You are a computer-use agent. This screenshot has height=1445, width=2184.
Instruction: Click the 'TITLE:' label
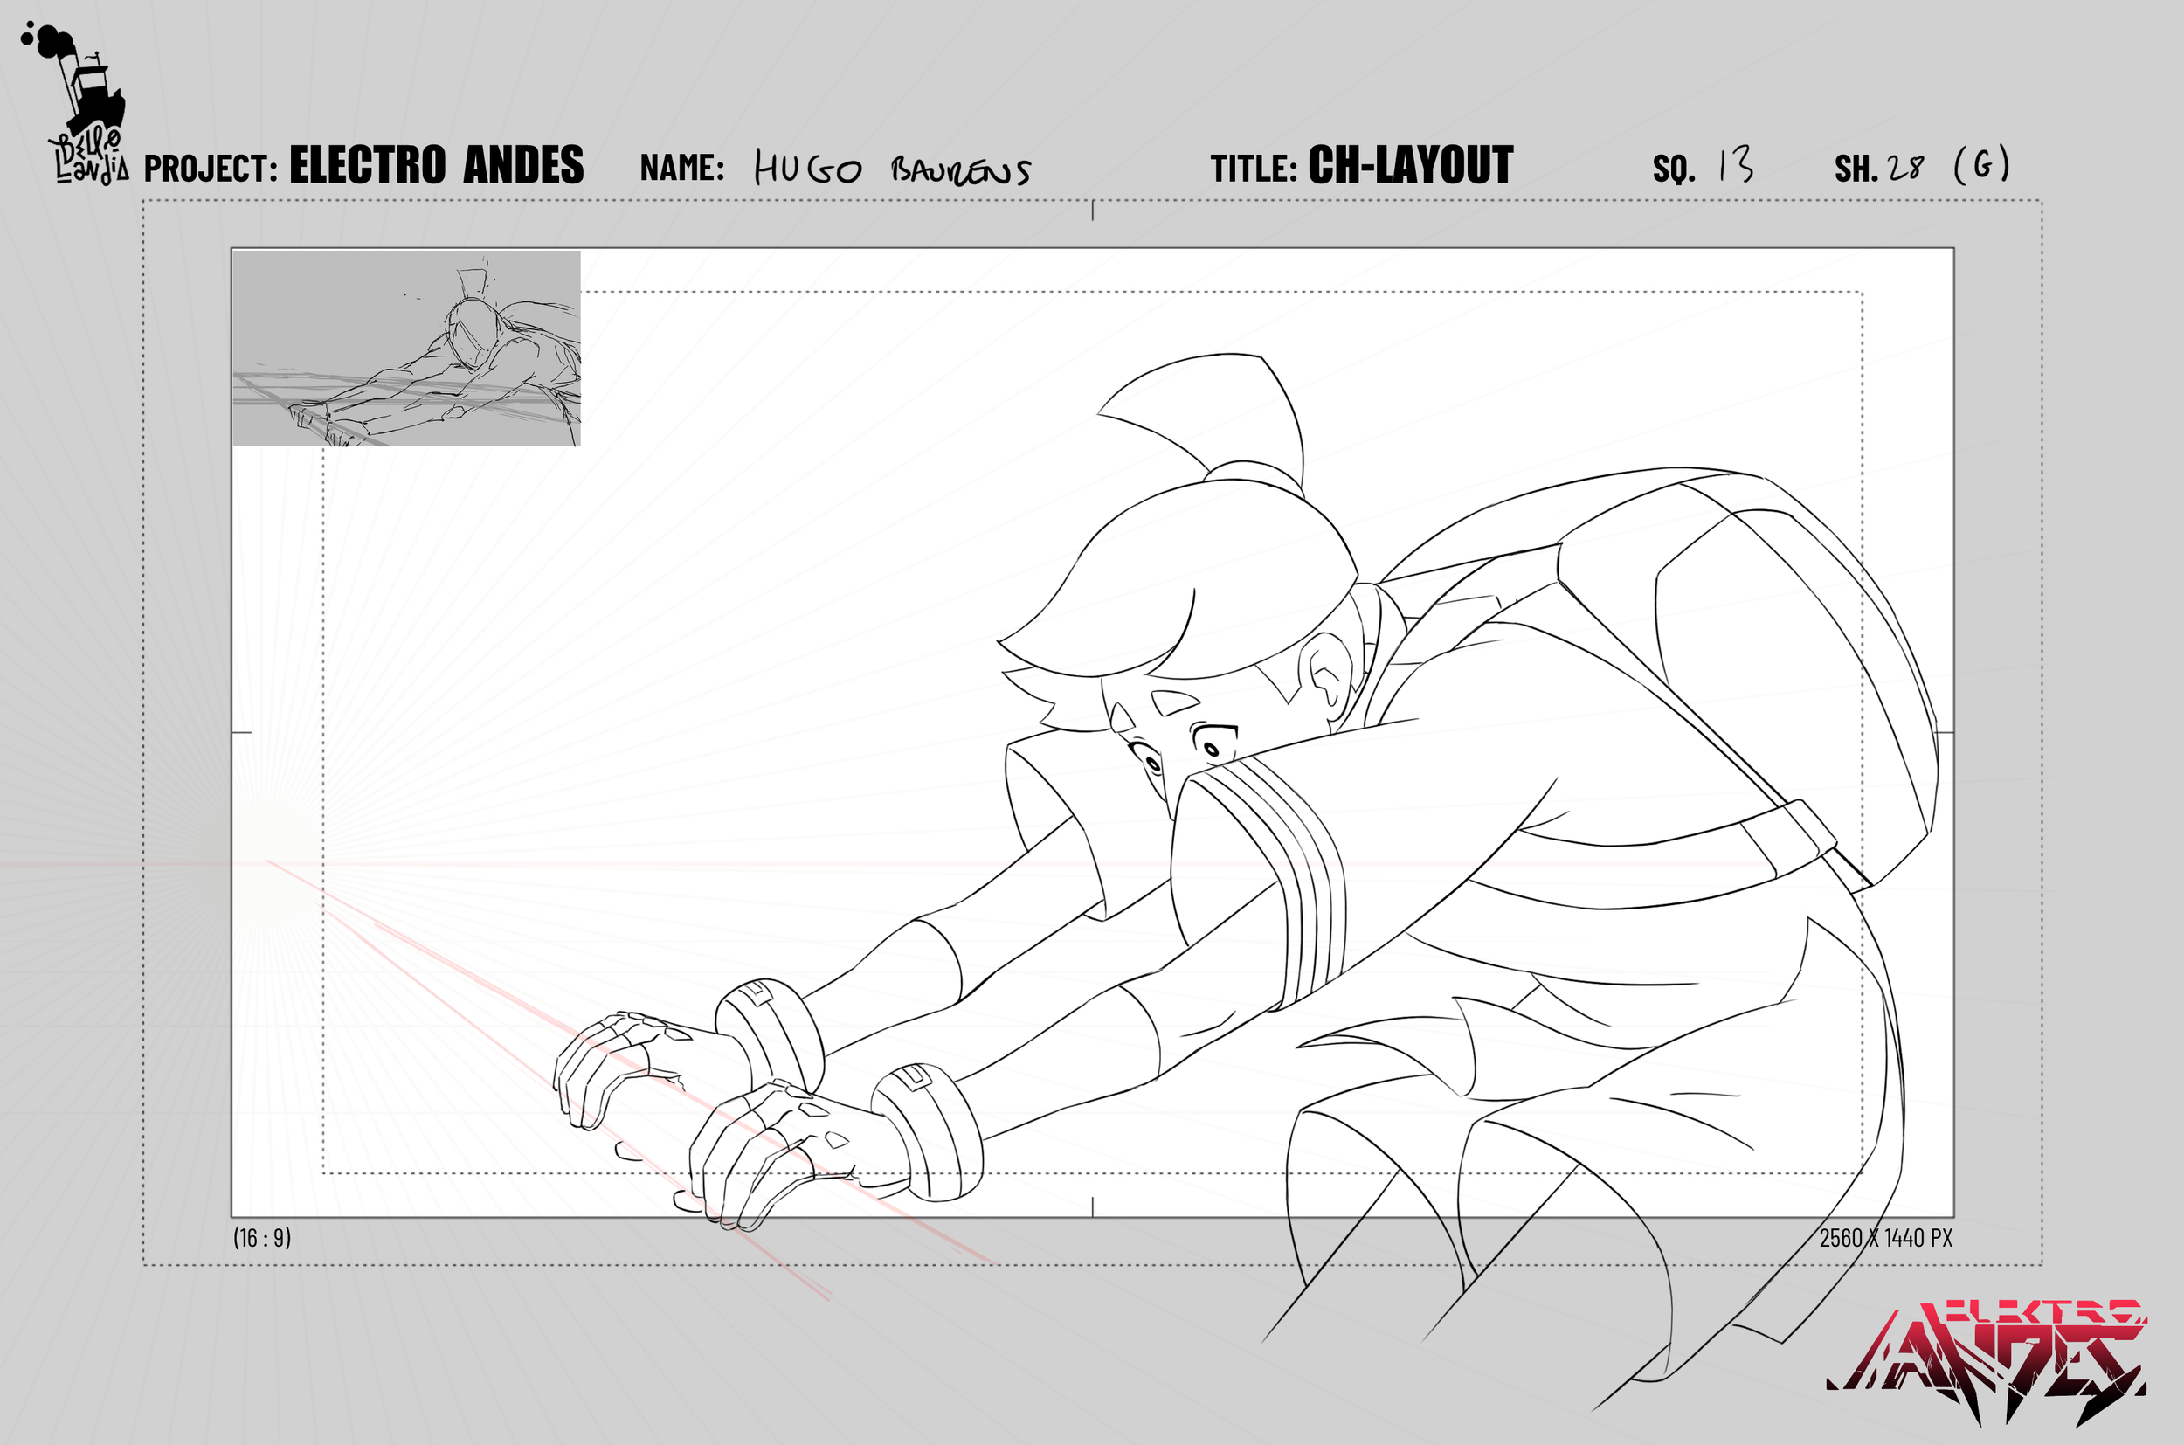[1254, 169]
